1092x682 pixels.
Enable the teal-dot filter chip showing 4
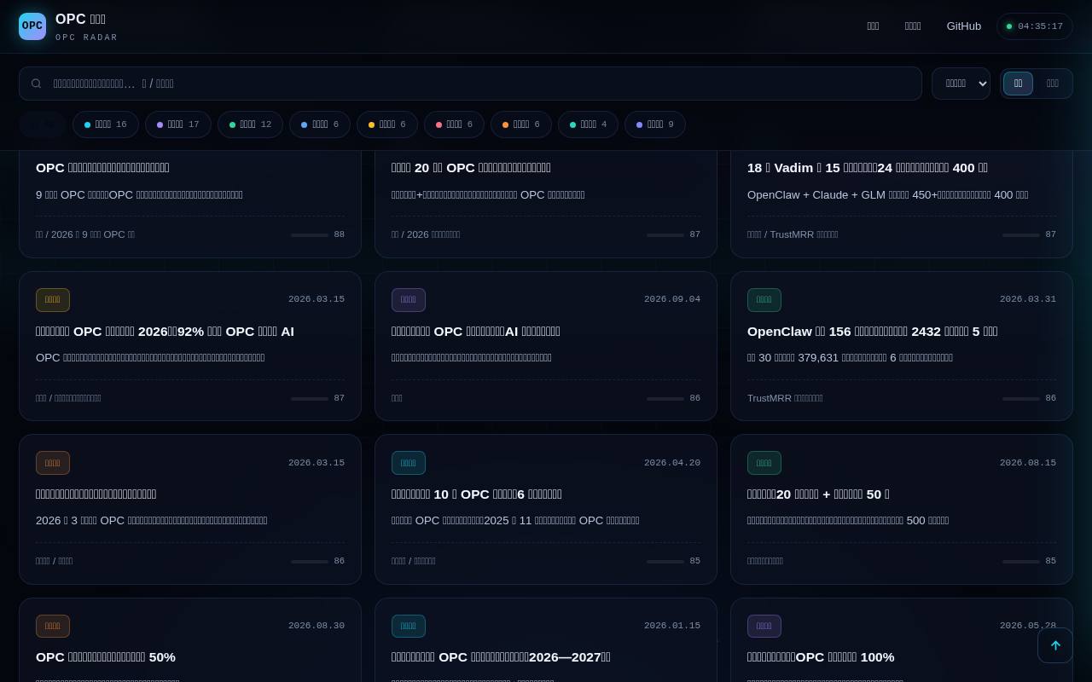[x=589, y=124]
